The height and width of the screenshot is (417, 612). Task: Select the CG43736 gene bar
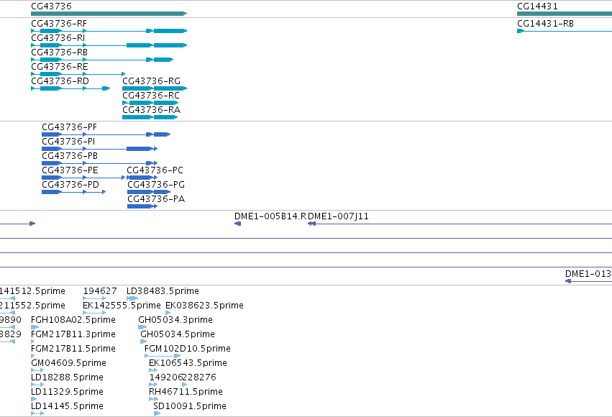tap(109, 14)
